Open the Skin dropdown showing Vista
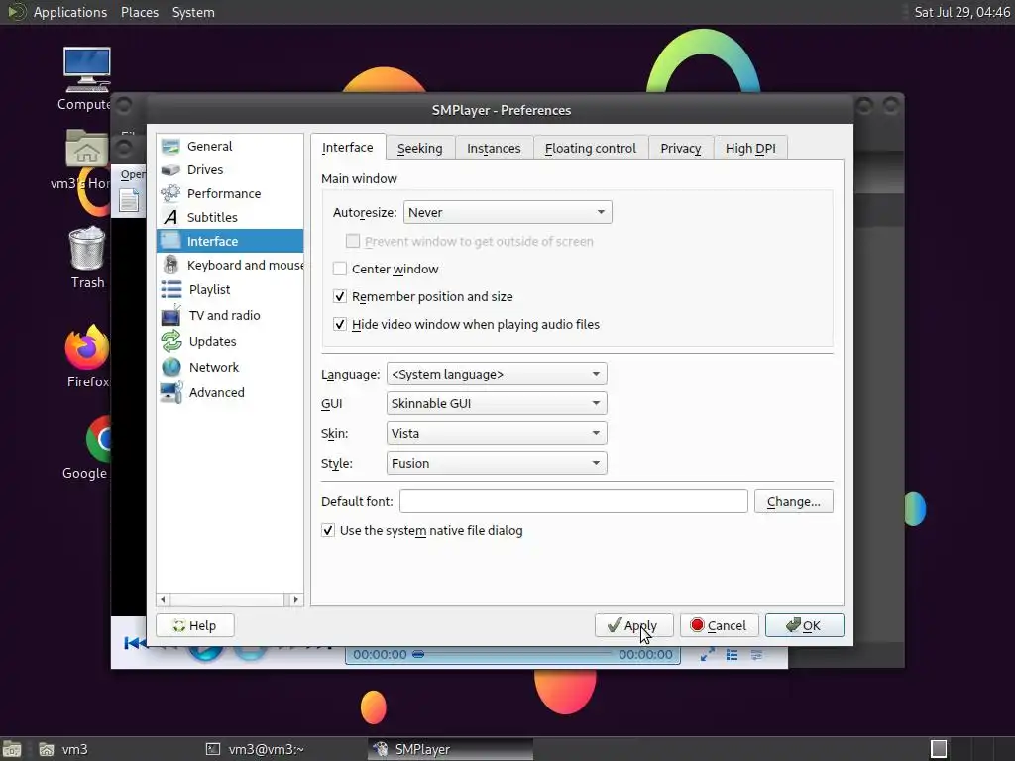Image resolution: width=1015 pixels, height=761 pixels. 497,434
